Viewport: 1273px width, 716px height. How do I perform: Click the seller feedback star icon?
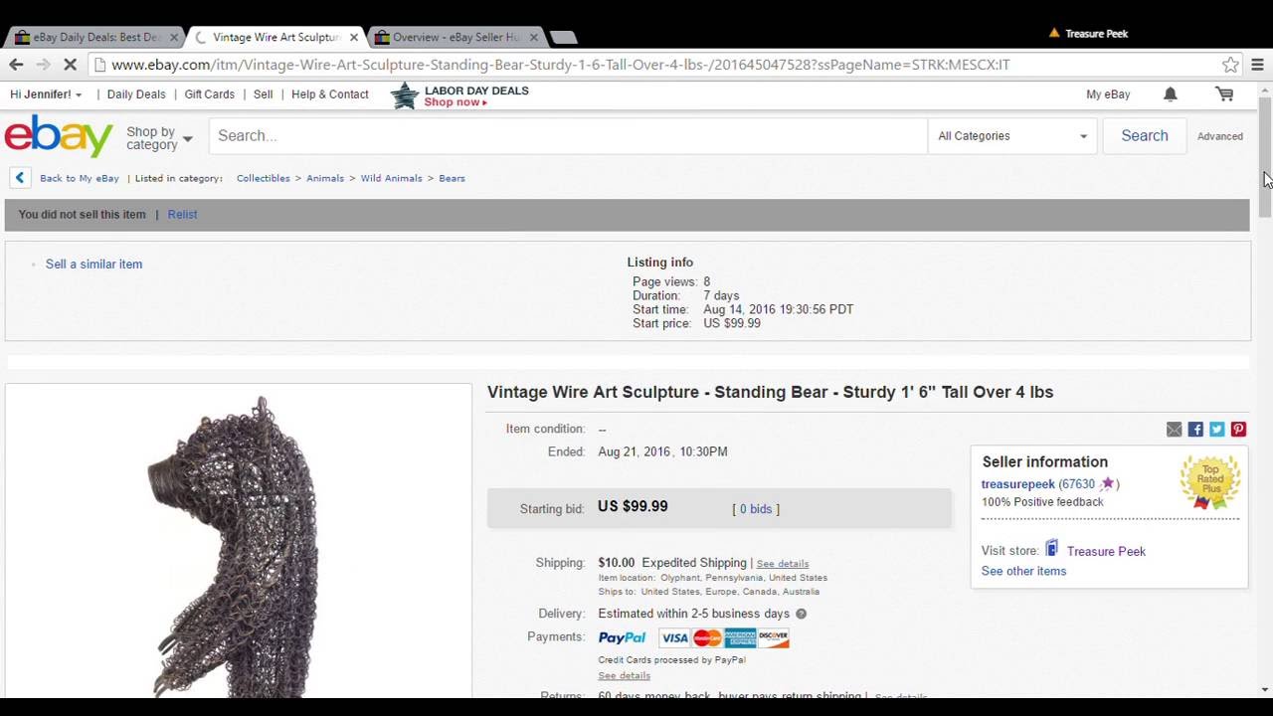[x=1107, y=484]
